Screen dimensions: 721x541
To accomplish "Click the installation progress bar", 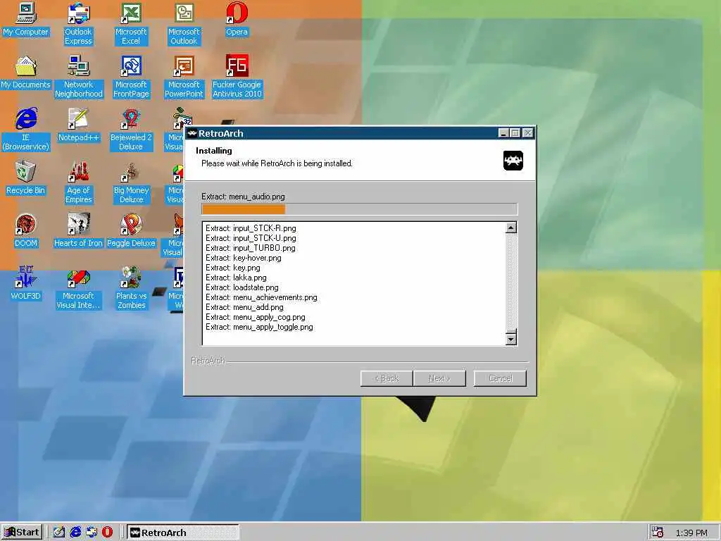I will coord(360,209).
